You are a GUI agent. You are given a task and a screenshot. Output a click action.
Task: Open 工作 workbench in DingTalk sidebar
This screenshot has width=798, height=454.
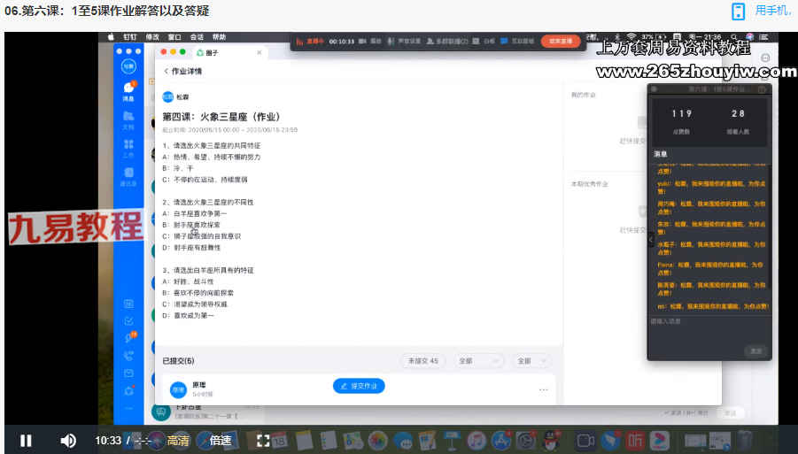point(129,147)
